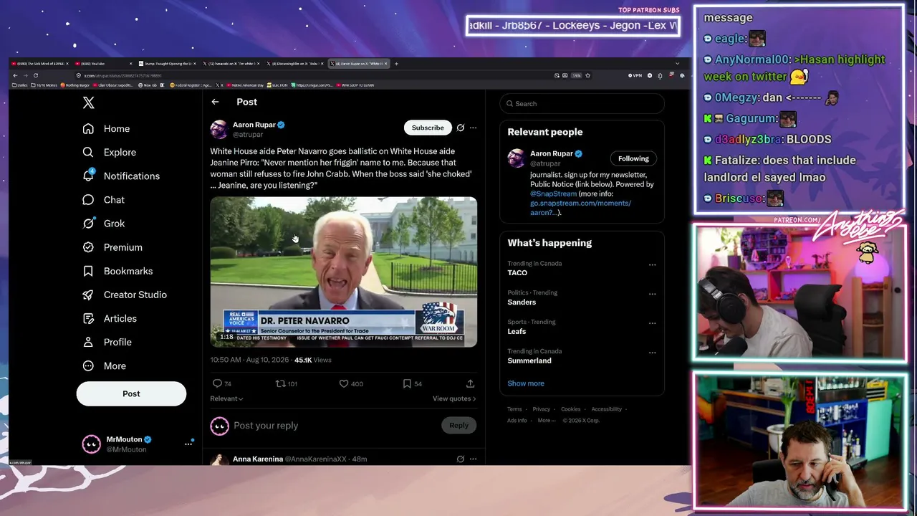Like the post with 400 likes
Viewport: 917px width, 516px height.
[351, 383]
